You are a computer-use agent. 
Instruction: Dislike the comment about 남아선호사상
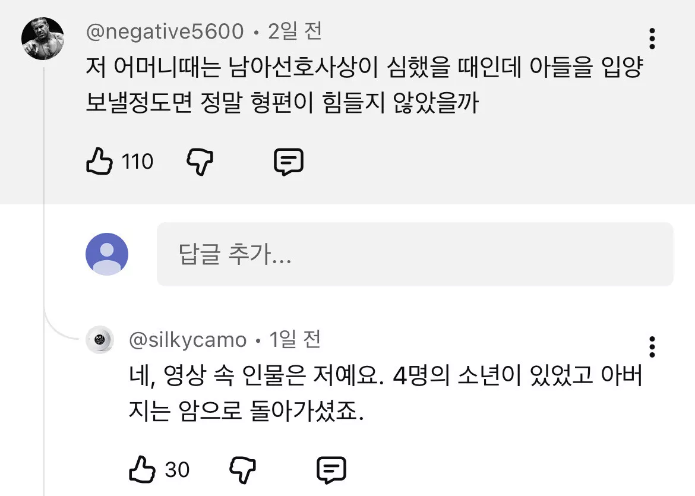(200, 161)
